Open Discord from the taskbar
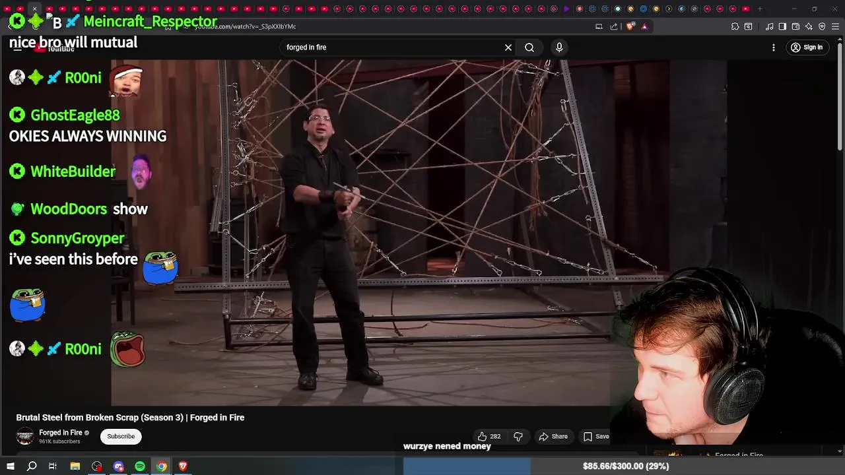 (119, 466)
